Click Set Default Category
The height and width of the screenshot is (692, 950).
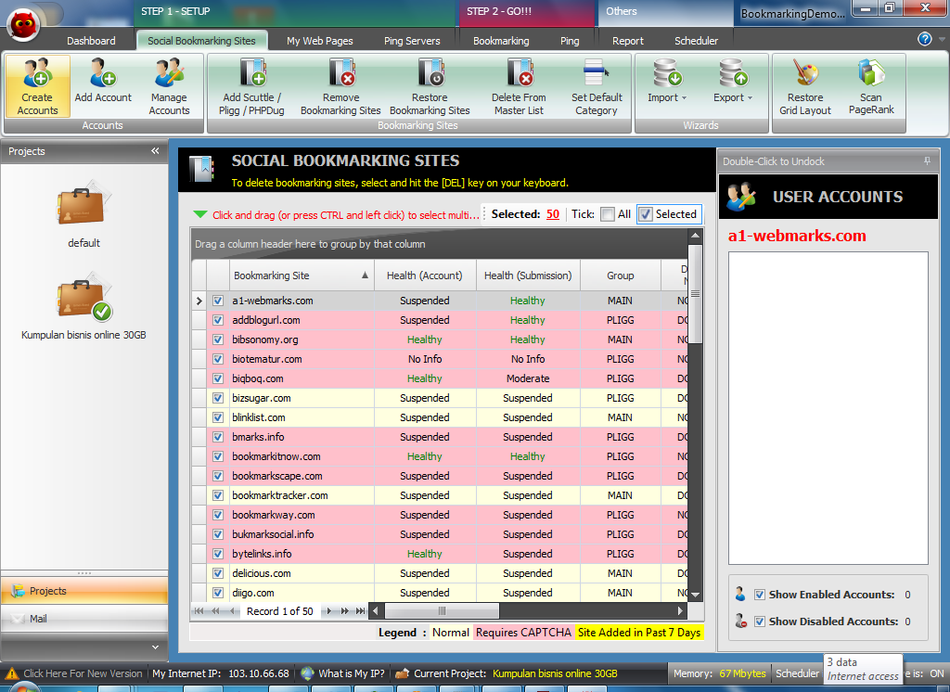click(597, 86)
